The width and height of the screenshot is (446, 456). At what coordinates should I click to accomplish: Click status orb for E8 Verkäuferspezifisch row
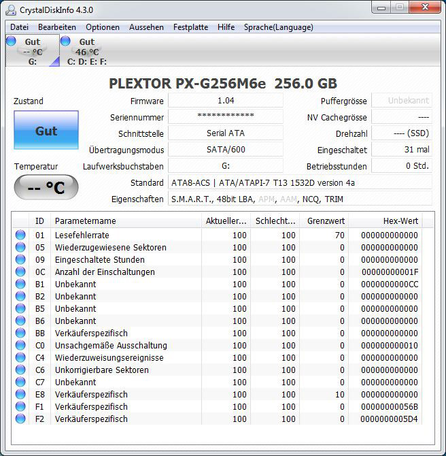pyautogui.click(x=20, y=394)
